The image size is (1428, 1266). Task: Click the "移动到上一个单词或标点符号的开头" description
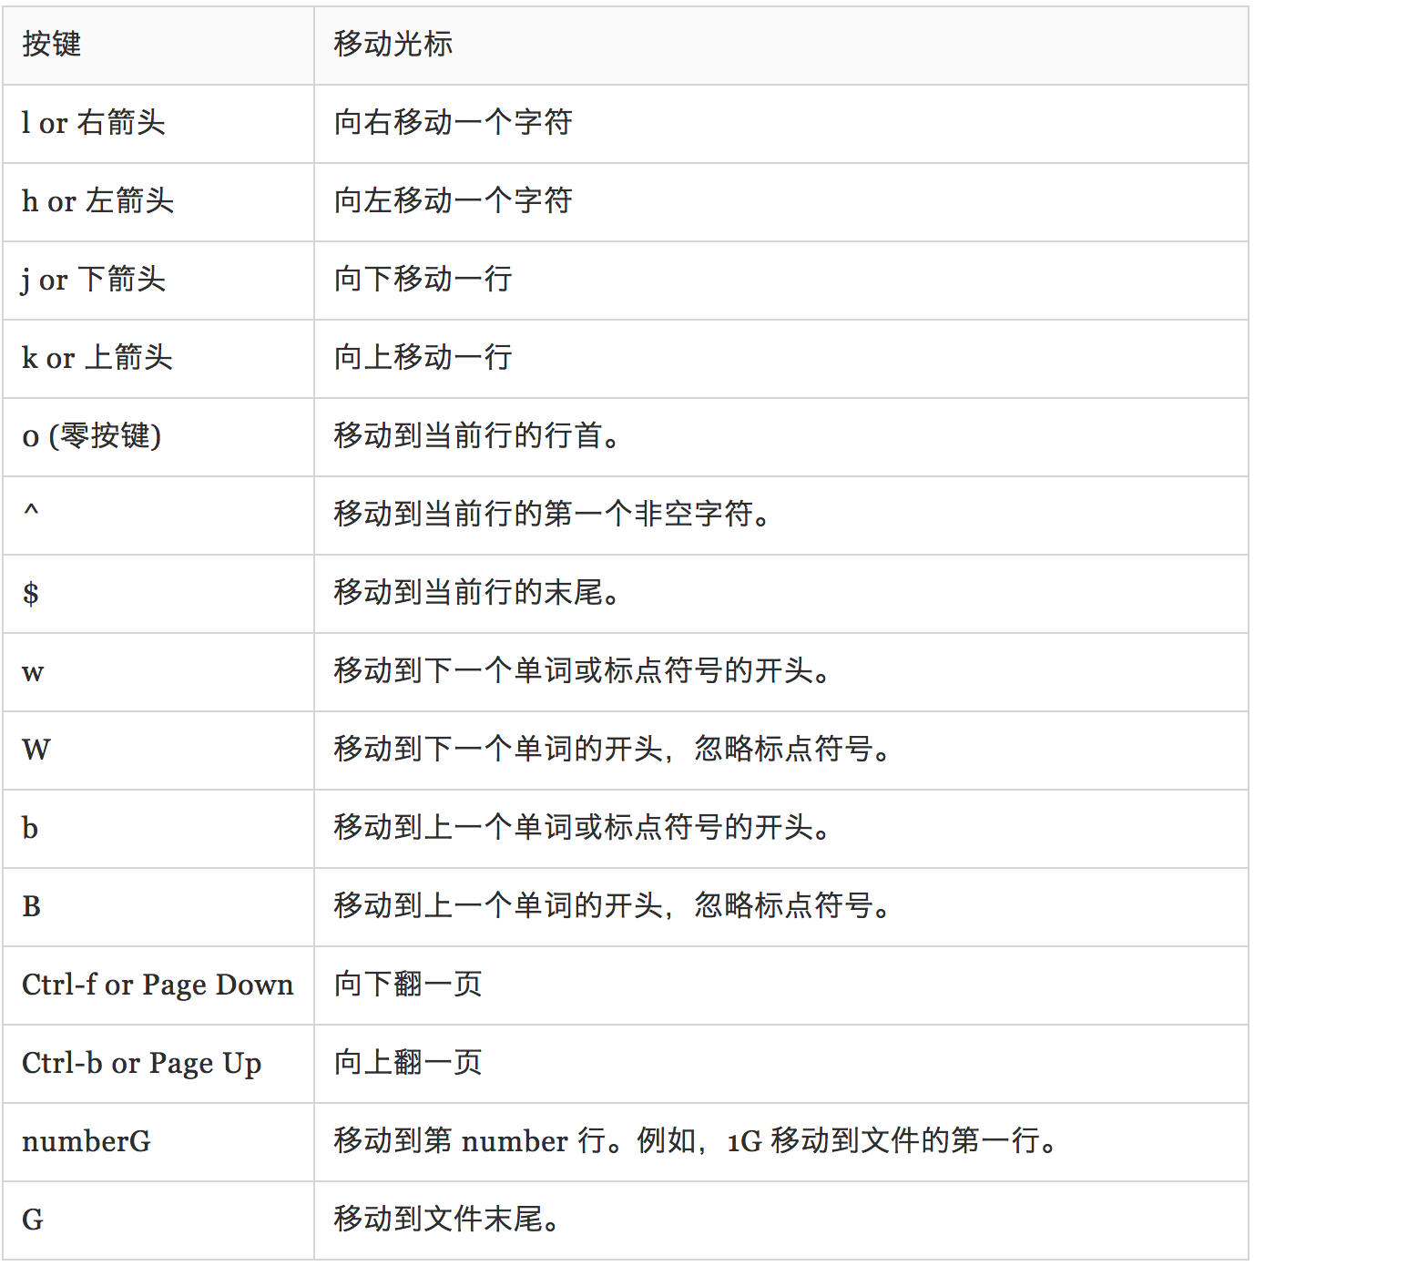pos(581,827)
